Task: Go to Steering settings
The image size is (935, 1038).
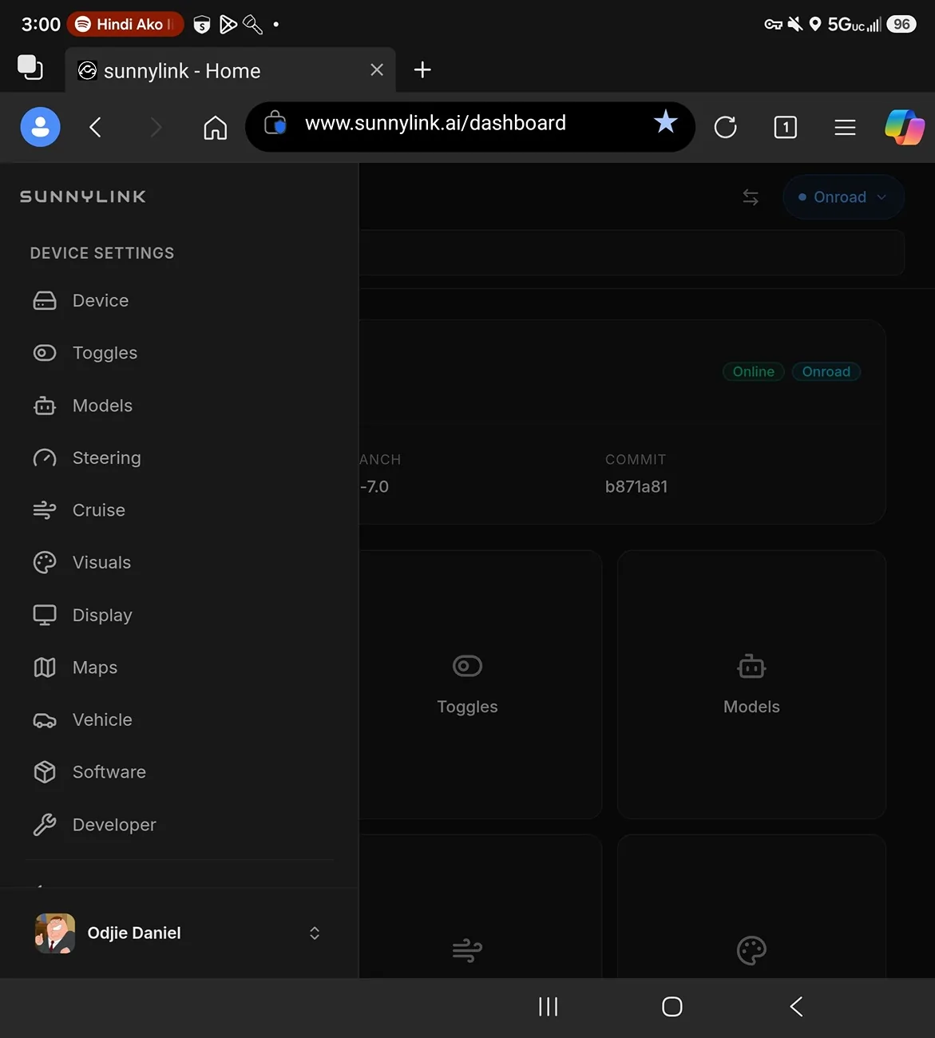Action: (x=179, y=458)
